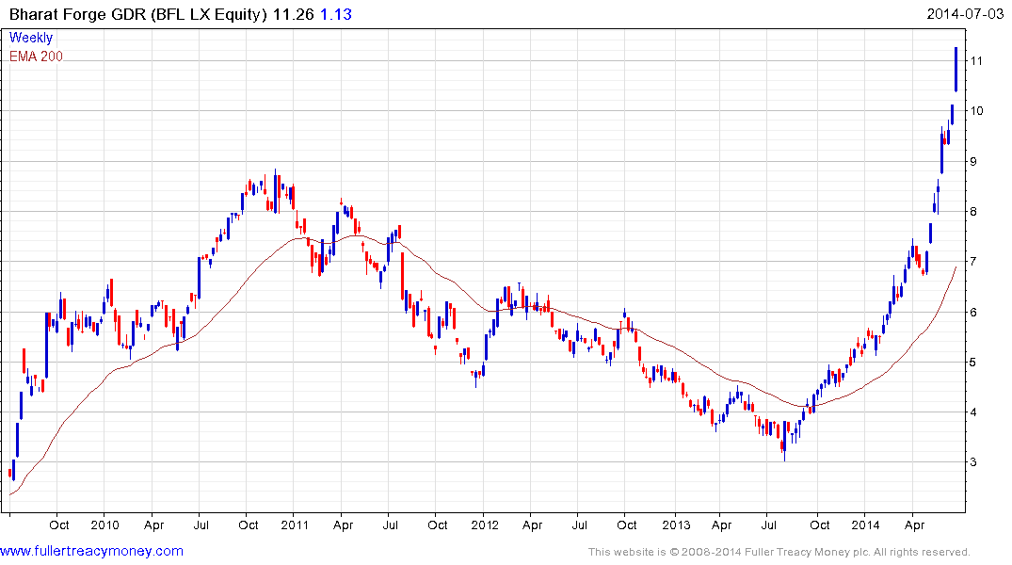
Task: Click the Apr label before 2014's end
Action: tap(914, 525)
